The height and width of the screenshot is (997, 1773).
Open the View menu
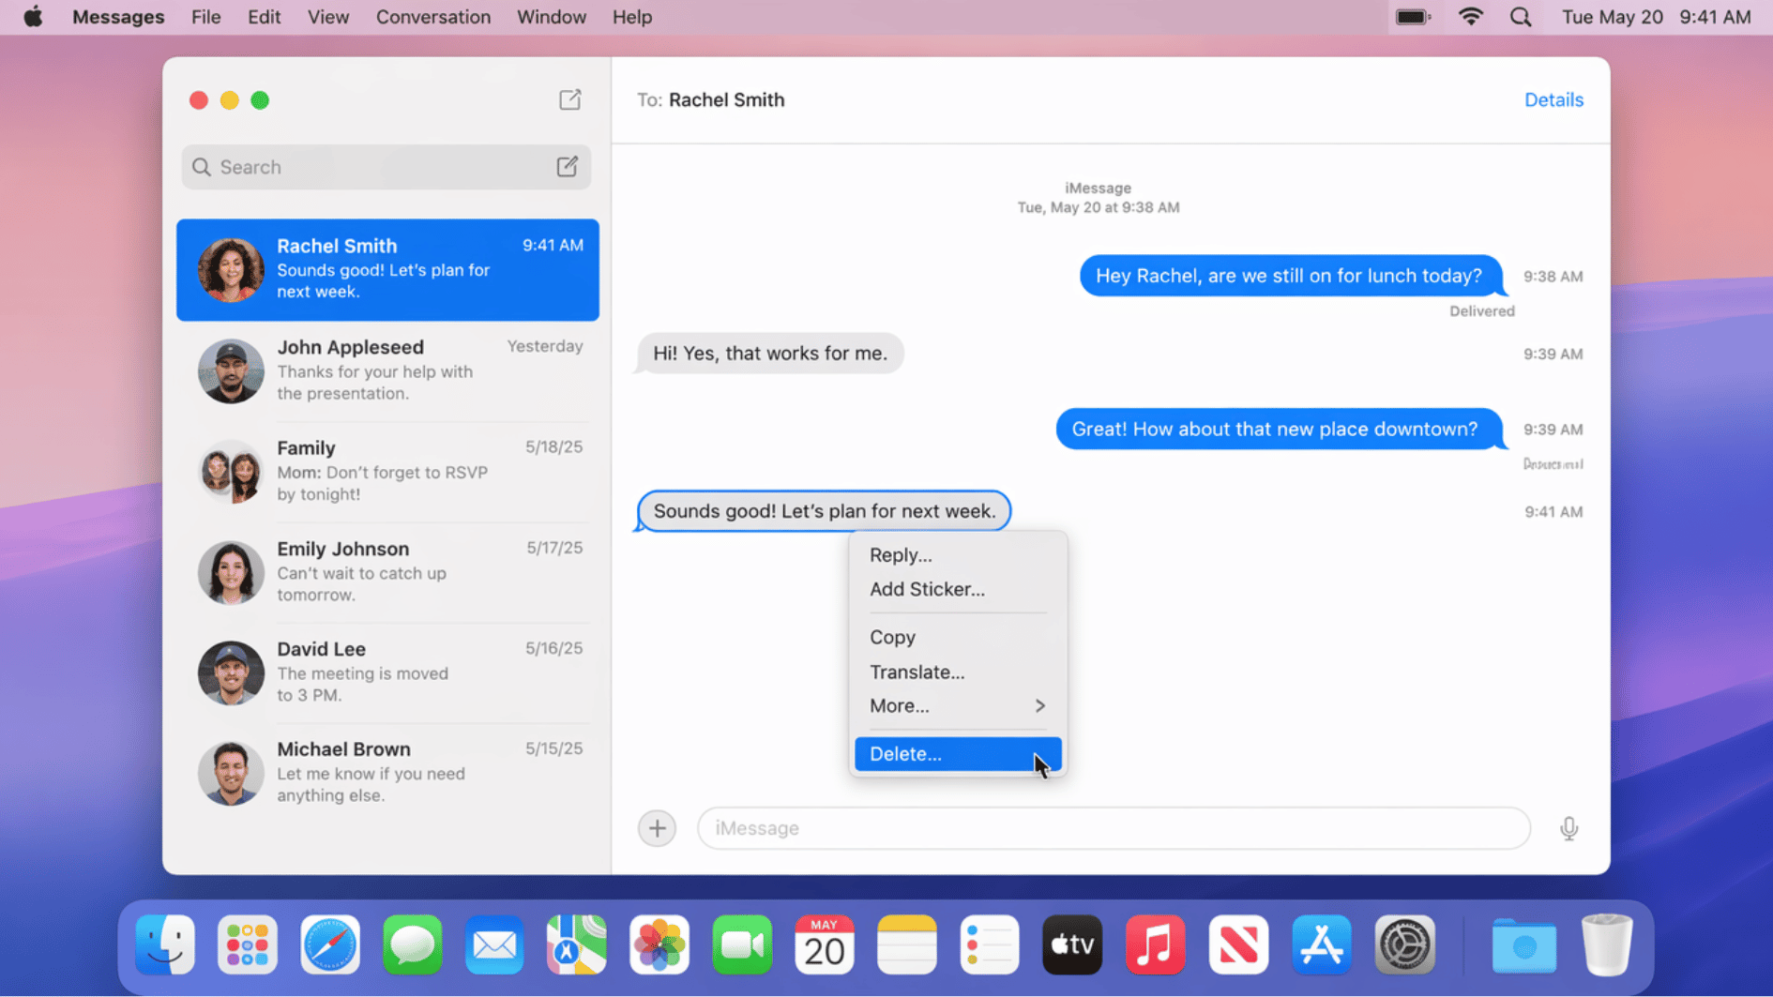click(x=328, y=17)
